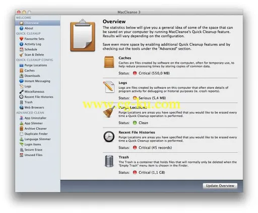Screen dimensions: 258x213
Task: Select Overview in the sidebar
Action: click(x=38, y=23)
